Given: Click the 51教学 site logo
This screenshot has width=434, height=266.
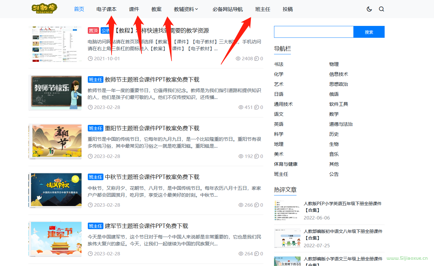Looking at the screenshot, I should click(44, 8).
